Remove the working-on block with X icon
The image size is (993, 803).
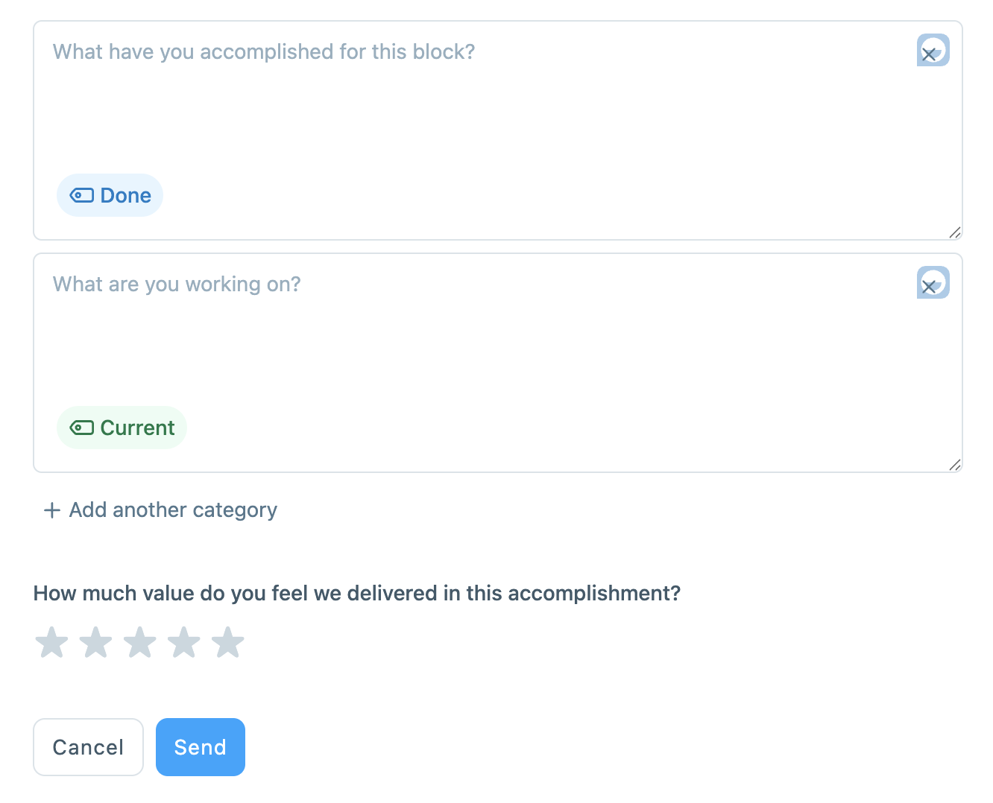click(929, 287)
